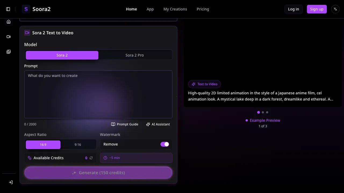This screenshot has width=344, height=193.
Task: Refresh Available Credits with the reload icon
Action: (91, 158)
